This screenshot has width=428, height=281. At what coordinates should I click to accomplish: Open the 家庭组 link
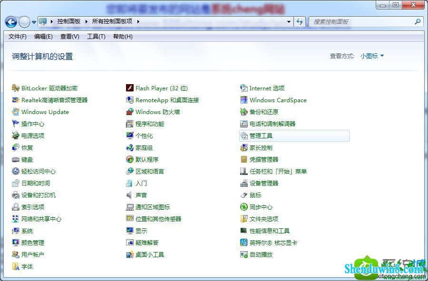(144, 147)
